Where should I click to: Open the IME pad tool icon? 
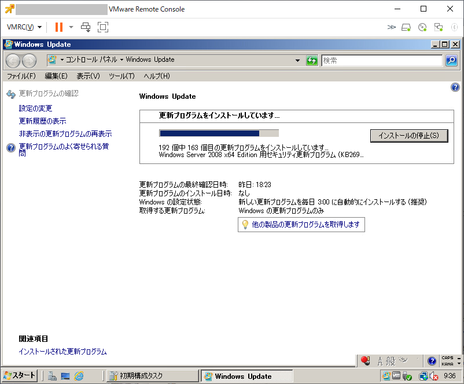click(x=403, y=360)
